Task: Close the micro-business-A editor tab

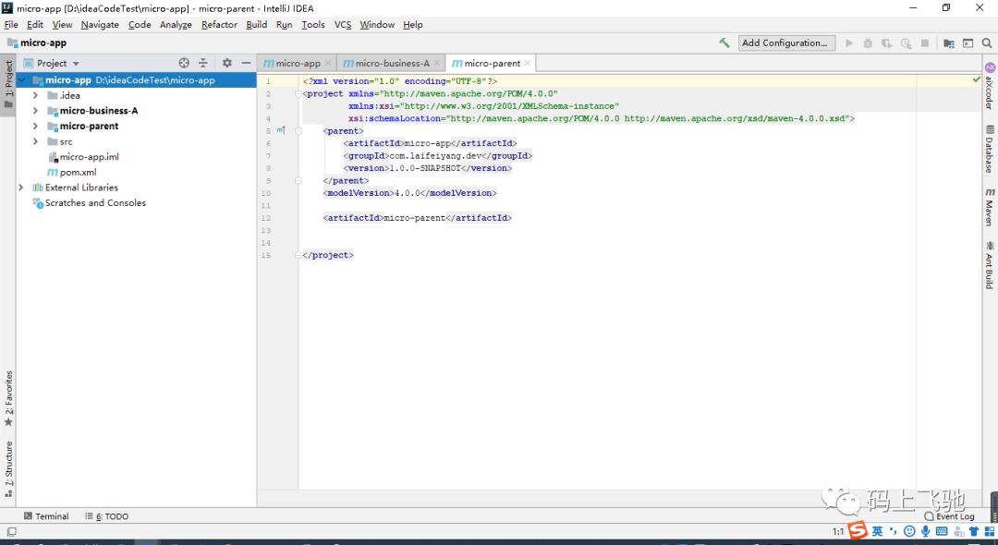Action: 436,63
